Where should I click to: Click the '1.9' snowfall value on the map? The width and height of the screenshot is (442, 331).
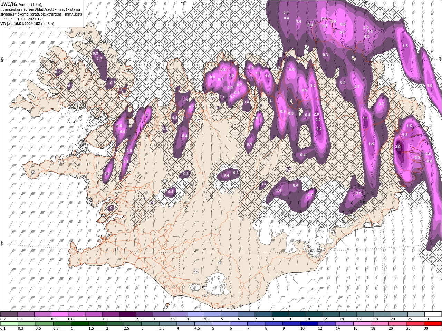(365, 118)
